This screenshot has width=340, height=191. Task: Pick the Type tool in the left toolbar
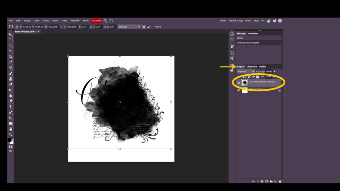pos(11,107)
